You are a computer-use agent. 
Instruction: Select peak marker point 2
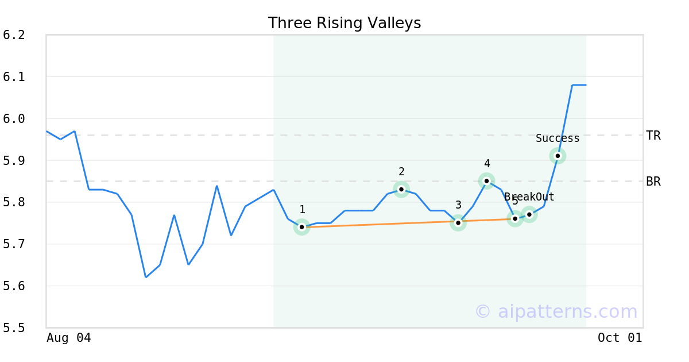point(401,189)
